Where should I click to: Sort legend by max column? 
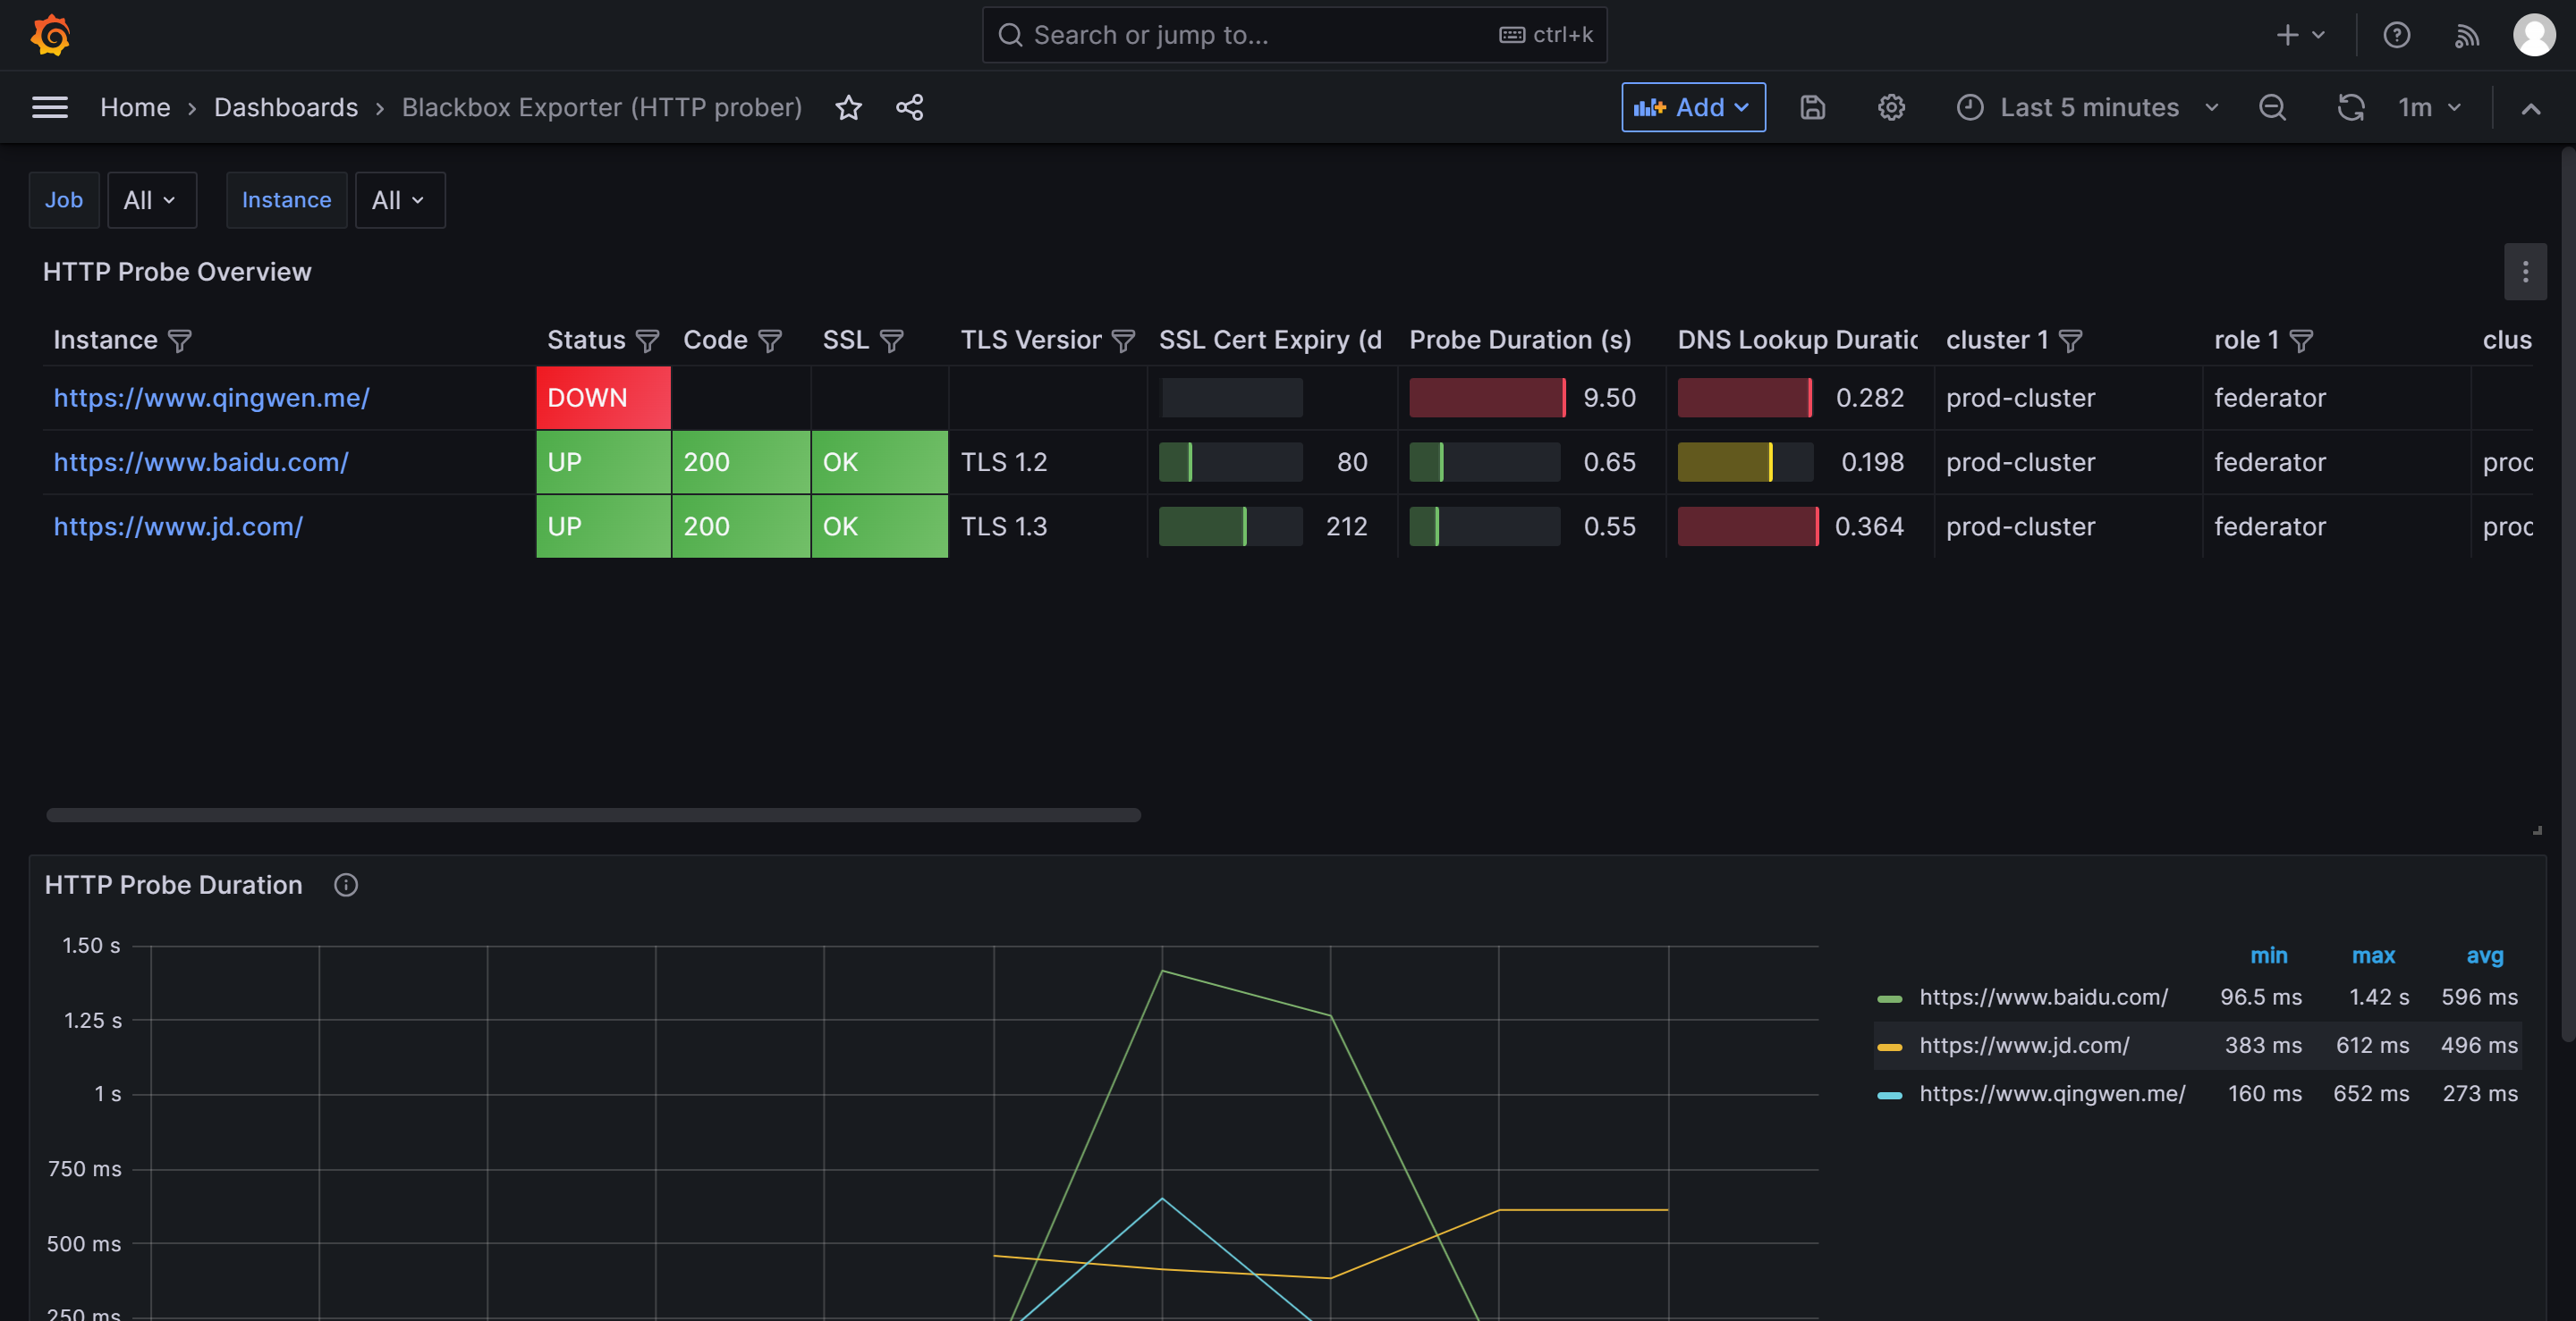(x=2373, y=955)
